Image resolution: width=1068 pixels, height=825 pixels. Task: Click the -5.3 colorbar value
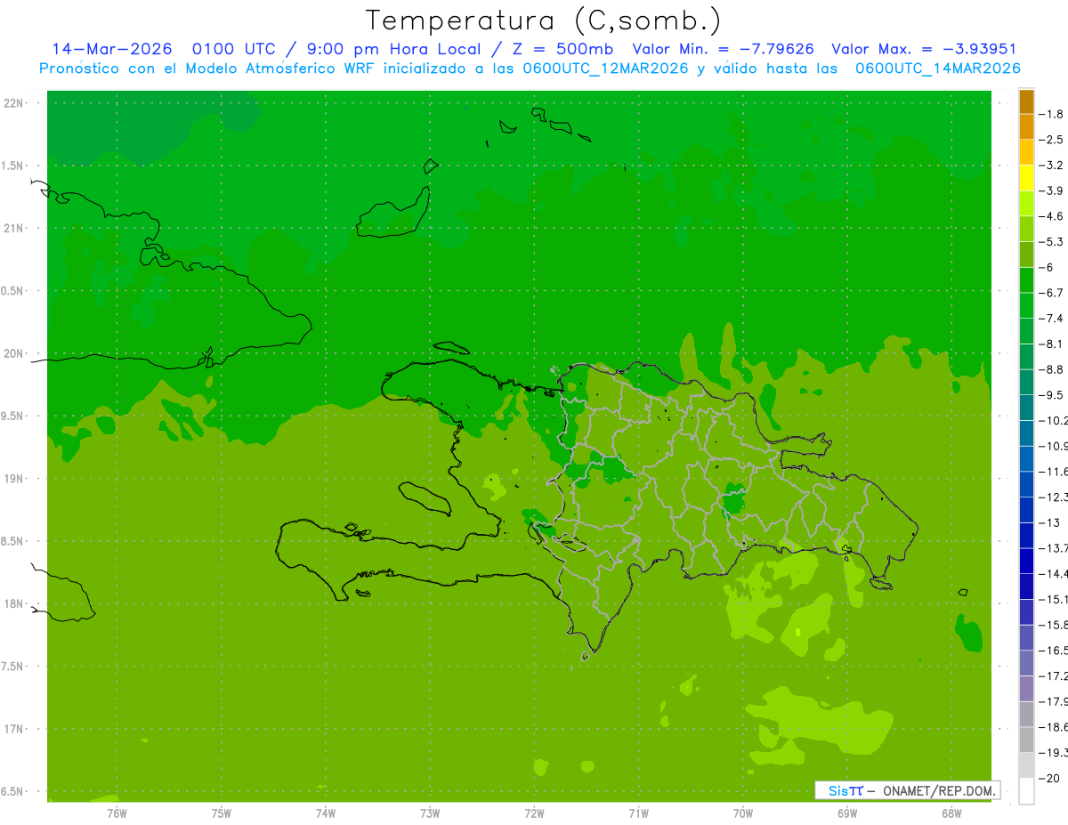tap(1051, 241)
